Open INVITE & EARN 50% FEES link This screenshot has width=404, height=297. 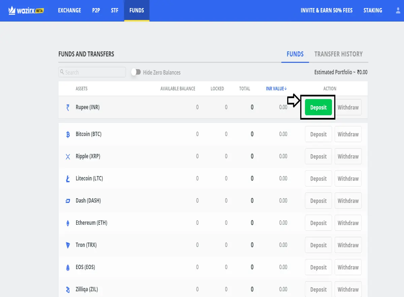coord(327,10)
